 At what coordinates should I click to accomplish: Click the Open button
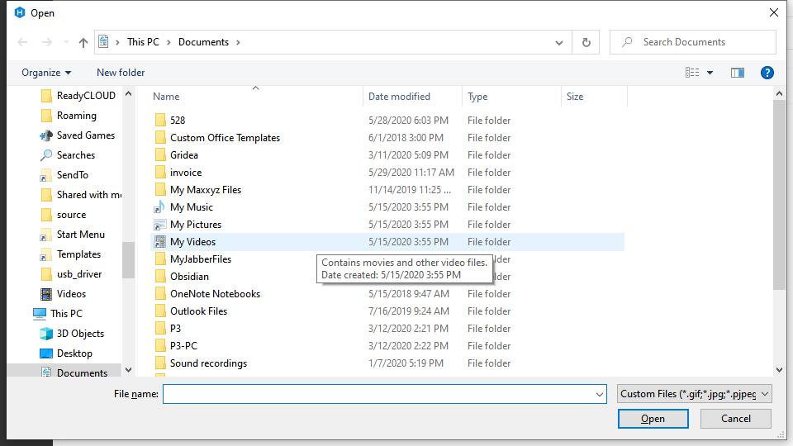653,419
